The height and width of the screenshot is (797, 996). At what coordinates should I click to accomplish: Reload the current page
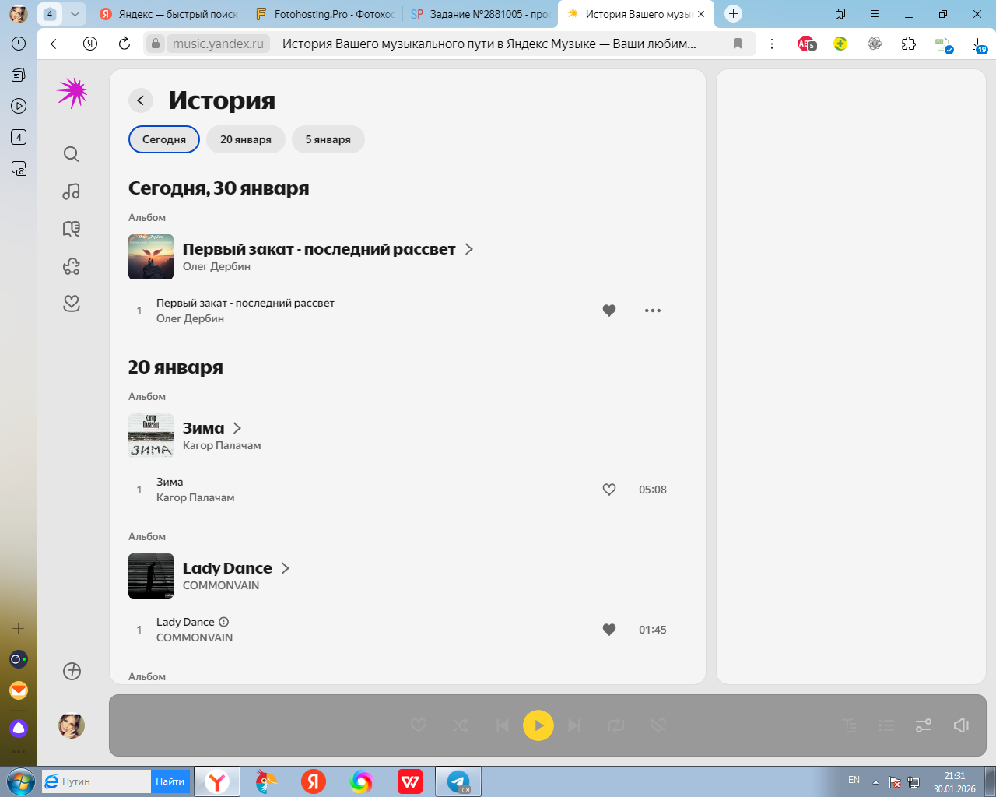[124, 44]
